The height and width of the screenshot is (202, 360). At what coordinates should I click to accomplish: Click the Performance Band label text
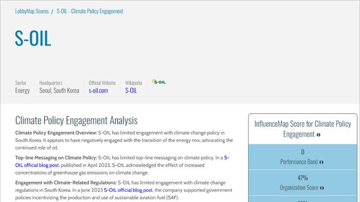click(x=299, y=162)
